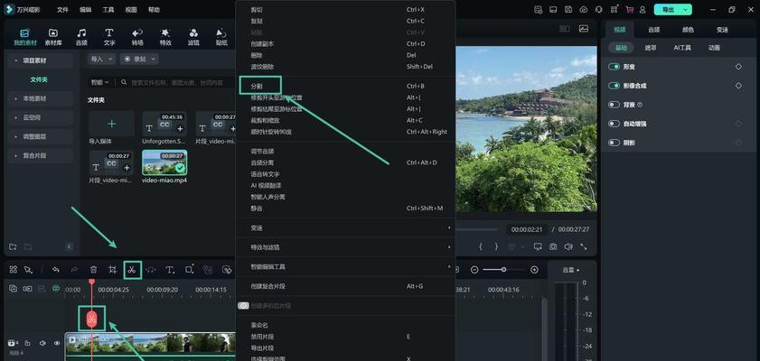Select the 我的素材 my media tab
This screenshot has height=361, width=760.
tap(24, 37)
